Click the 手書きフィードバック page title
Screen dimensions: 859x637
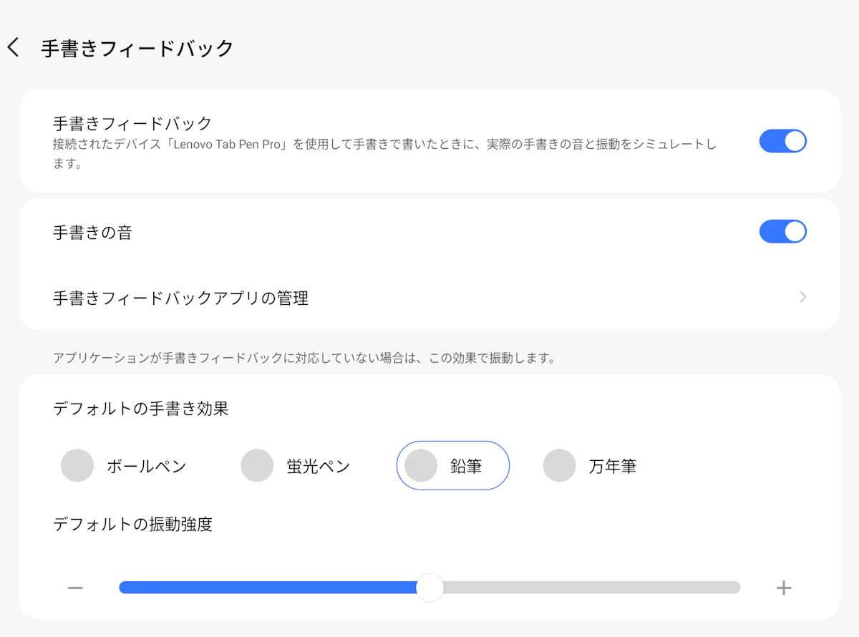coord(137,49)
